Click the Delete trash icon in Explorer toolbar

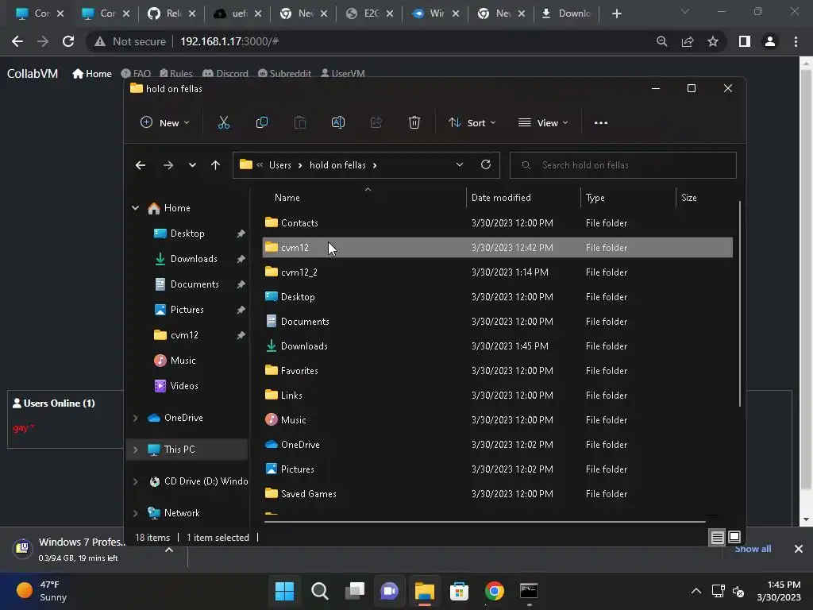pos(414,123)
